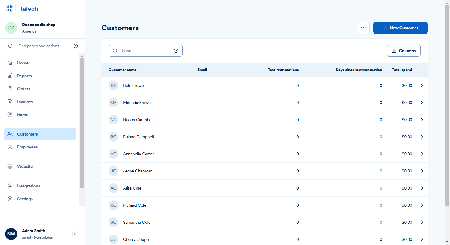Click sidebar scrollbar down arrow
The image size is (450, 245).
pyautogui.click(x=82, y=203)
